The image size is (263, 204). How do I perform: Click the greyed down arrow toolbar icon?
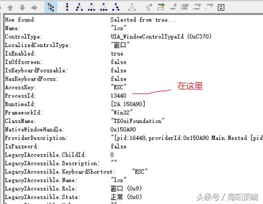[x=22, y=8]
